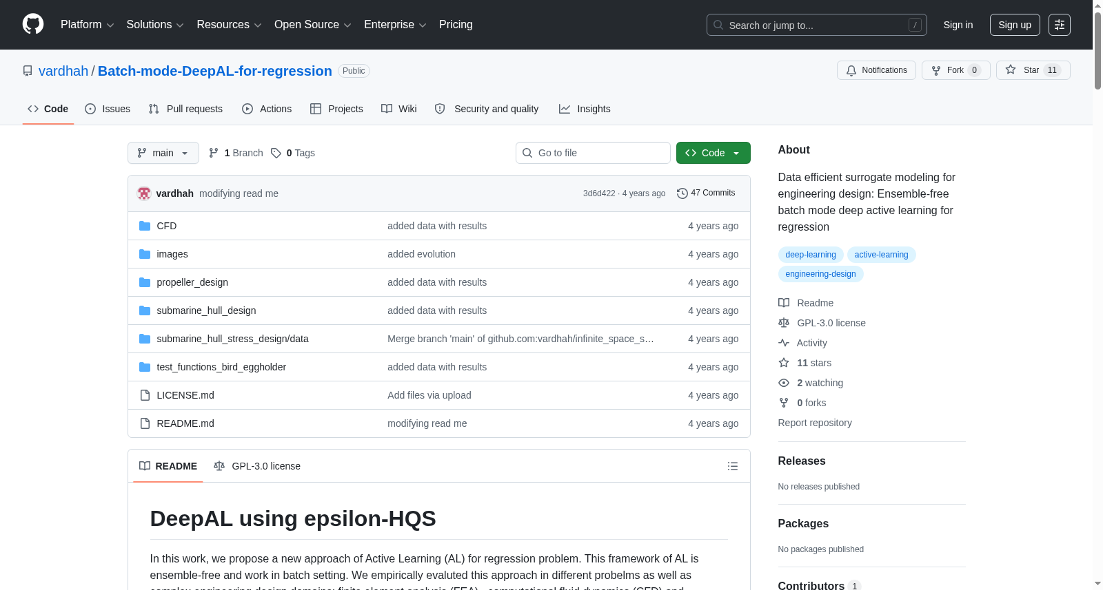Click the Go to file input
Viewport: 1103px width, 590px height.
pos(593,153)
